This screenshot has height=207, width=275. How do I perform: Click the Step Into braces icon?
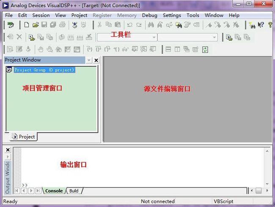(x=89, y=49)
